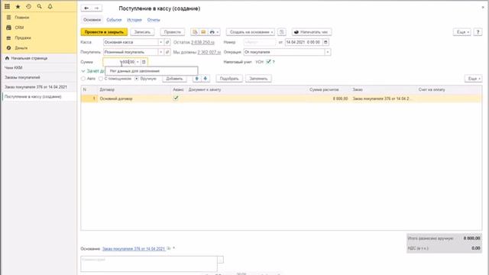Click Напечатать чек button
The width and height of the screenshot is (489, 275).
[312, 32]
